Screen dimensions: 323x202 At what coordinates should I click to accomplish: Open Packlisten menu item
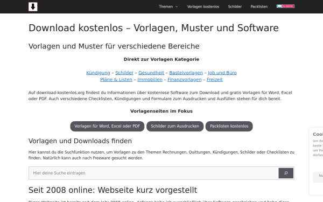(x=259, y=6)
